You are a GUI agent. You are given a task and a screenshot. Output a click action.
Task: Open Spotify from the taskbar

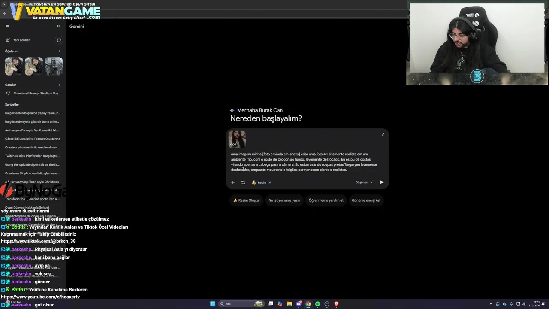coord(317,304)
